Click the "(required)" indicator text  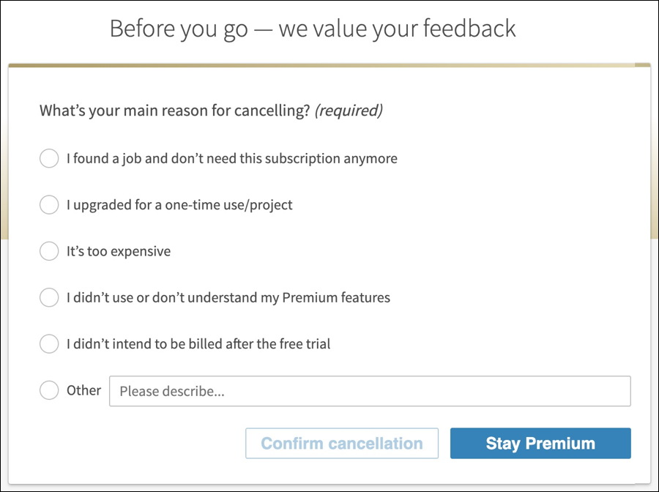click(350, 110)
